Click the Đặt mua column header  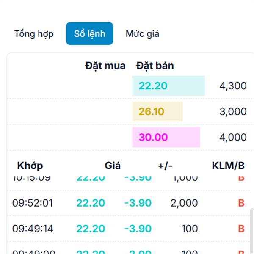click(x=105, y=66)
